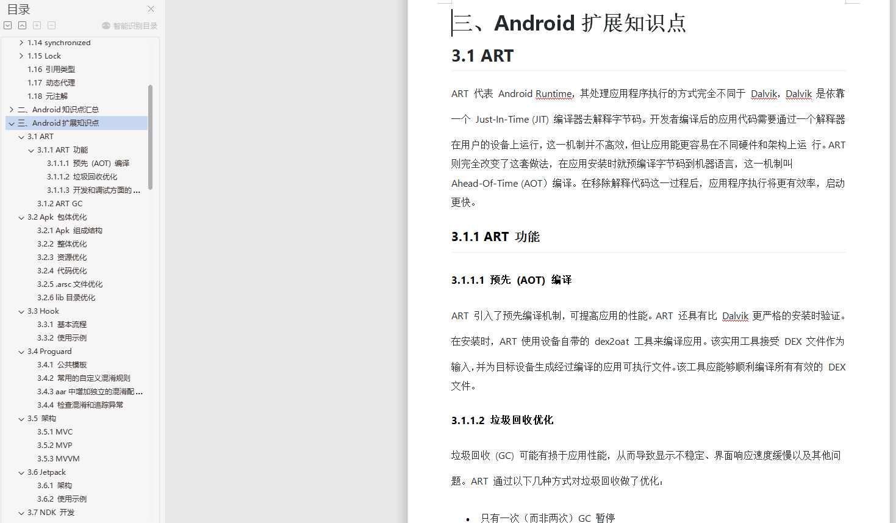Collapse the 3.7 NDK 开发 arrow
The height and width of the screenshot is (523, 896).
tap(21, 513)
